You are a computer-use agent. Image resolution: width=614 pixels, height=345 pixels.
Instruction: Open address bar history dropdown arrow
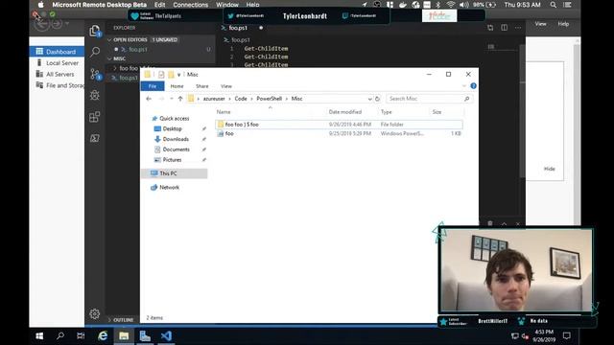click(369, 99)
